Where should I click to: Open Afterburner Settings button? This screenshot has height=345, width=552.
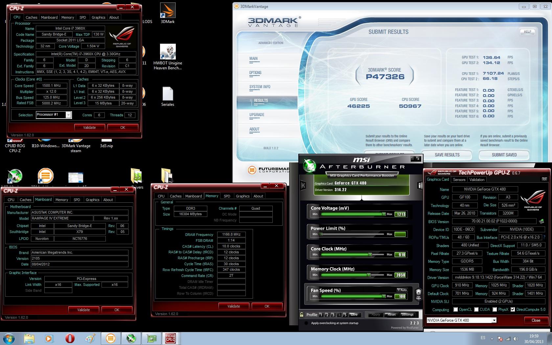click(x=407, y=314)
